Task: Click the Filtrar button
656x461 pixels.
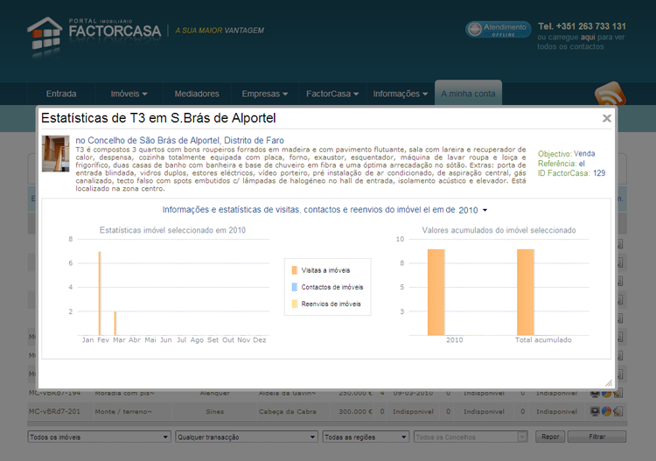Action: tap(597, 437)
